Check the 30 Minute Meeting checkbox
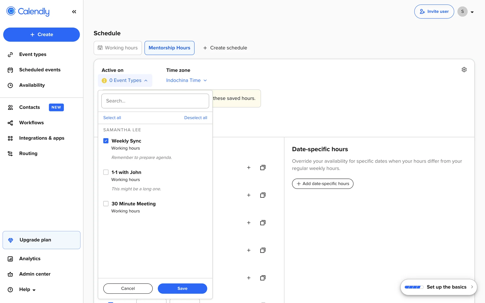The height and width of the screenshot is (303, 485). click(106, 204)
